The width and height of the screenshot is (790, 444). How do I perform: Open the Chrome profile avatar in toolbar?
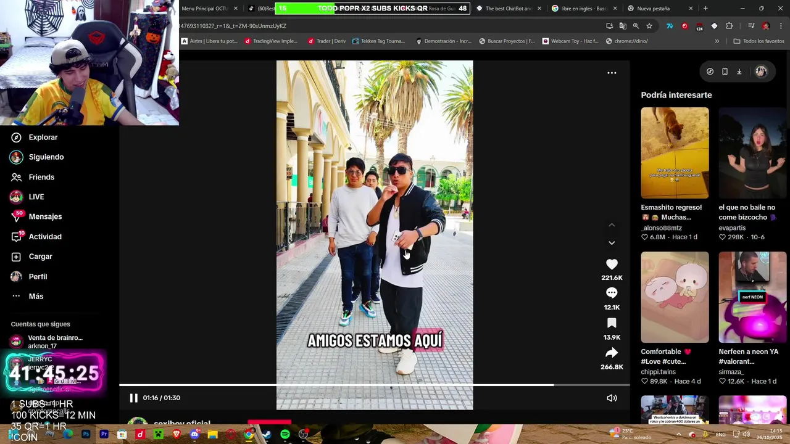coord(766,26)
